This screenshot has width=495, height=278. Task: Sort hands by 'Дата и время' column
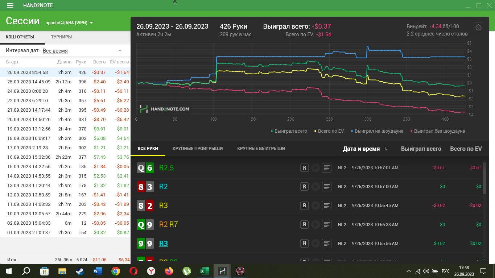[365, 149]
